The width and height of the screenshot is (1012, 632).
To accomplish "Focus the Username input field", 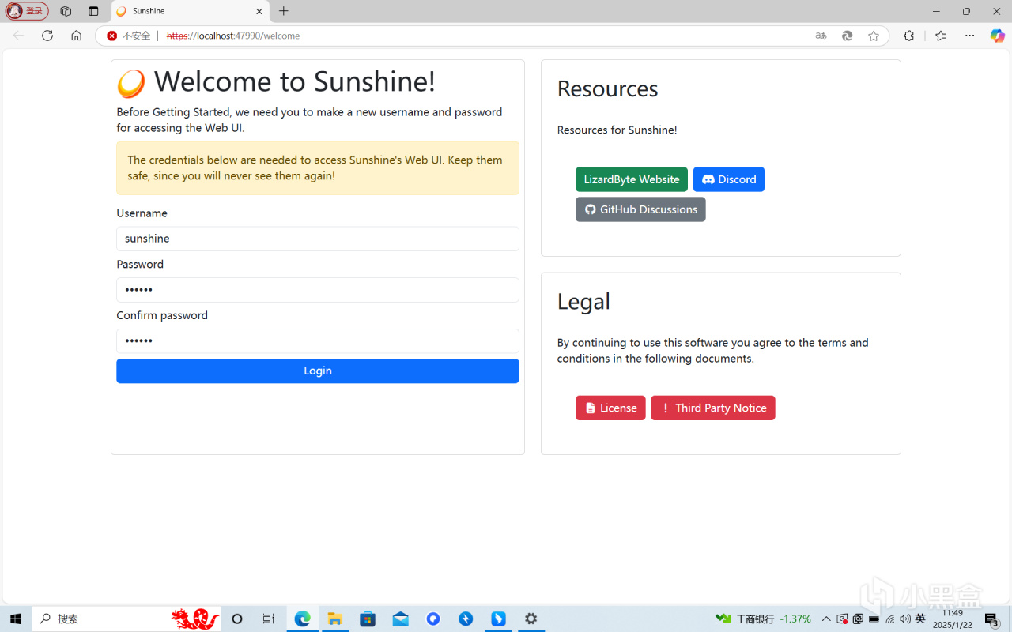I will [x=318, y=239].
